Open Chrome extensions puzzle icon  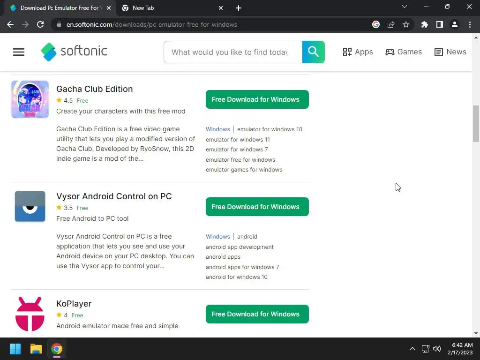click(x=424, y=24)
